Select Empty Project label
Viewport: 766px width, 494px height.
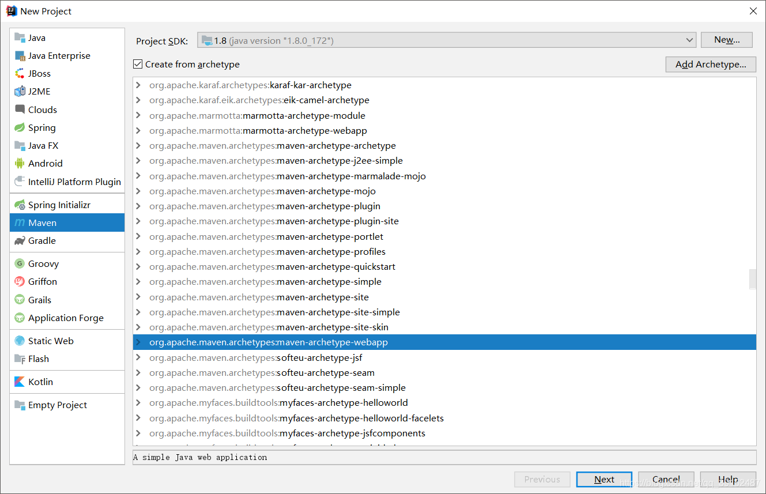58,405
